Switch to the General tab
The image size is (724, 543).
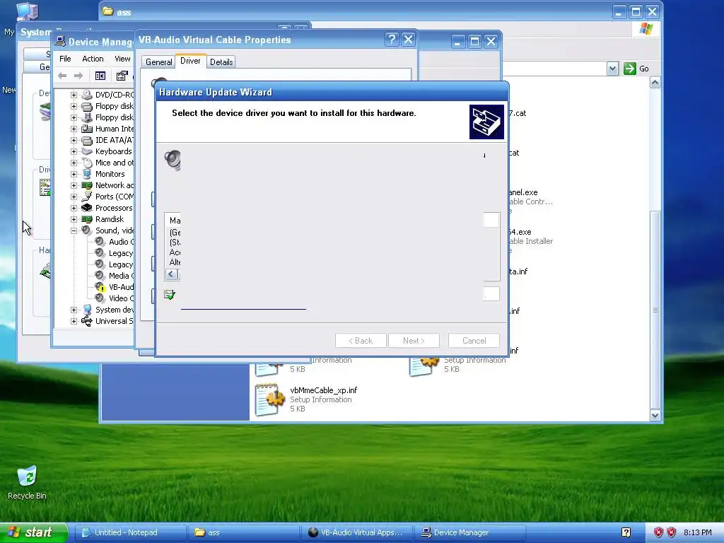point(159,62)
